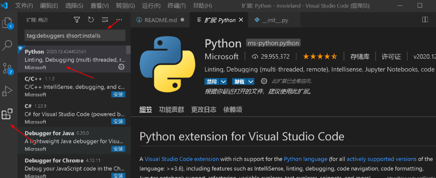The height and width of the screenshot is (178, 436).
Task: Open the Explorer view in the activity bar
Action: (x=7, y=23)
